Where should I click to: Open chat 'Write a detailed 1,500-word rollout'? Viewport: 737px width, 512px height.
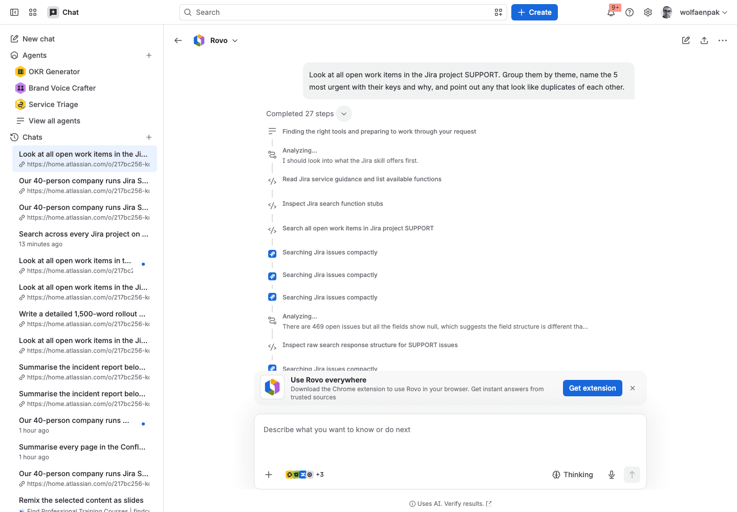(x=84, y=318)
